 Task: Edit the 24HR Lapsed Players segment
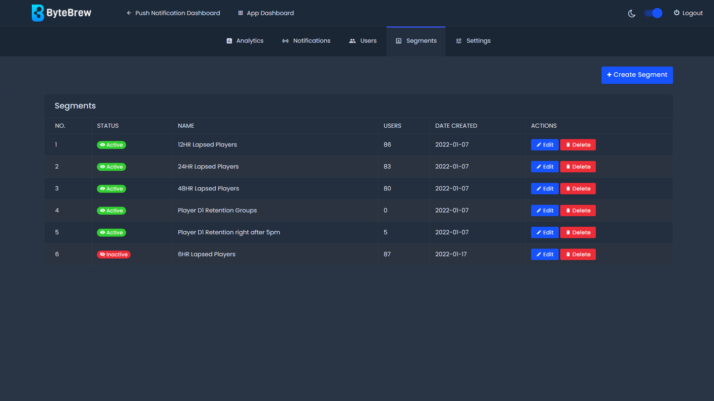(544, 167)
